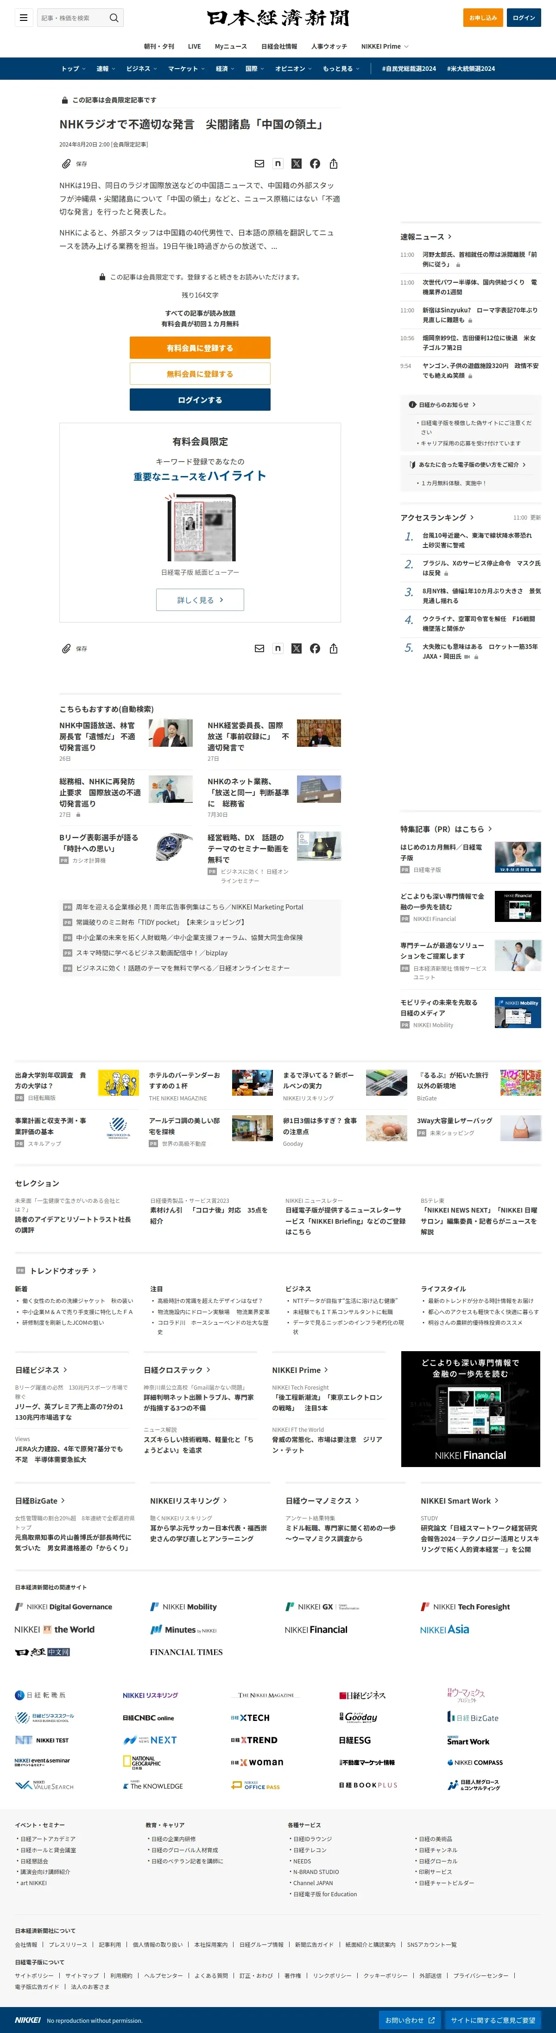The width and height of the screenshot is (556, 2033).
Task: Open the 日経からのお知らせ link
Action: [x=443, y=405]
